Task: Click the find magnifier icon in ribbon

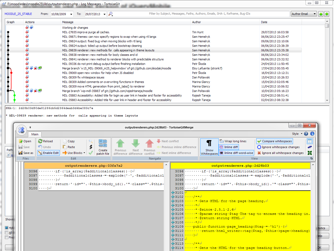Action: click(91, 141)
